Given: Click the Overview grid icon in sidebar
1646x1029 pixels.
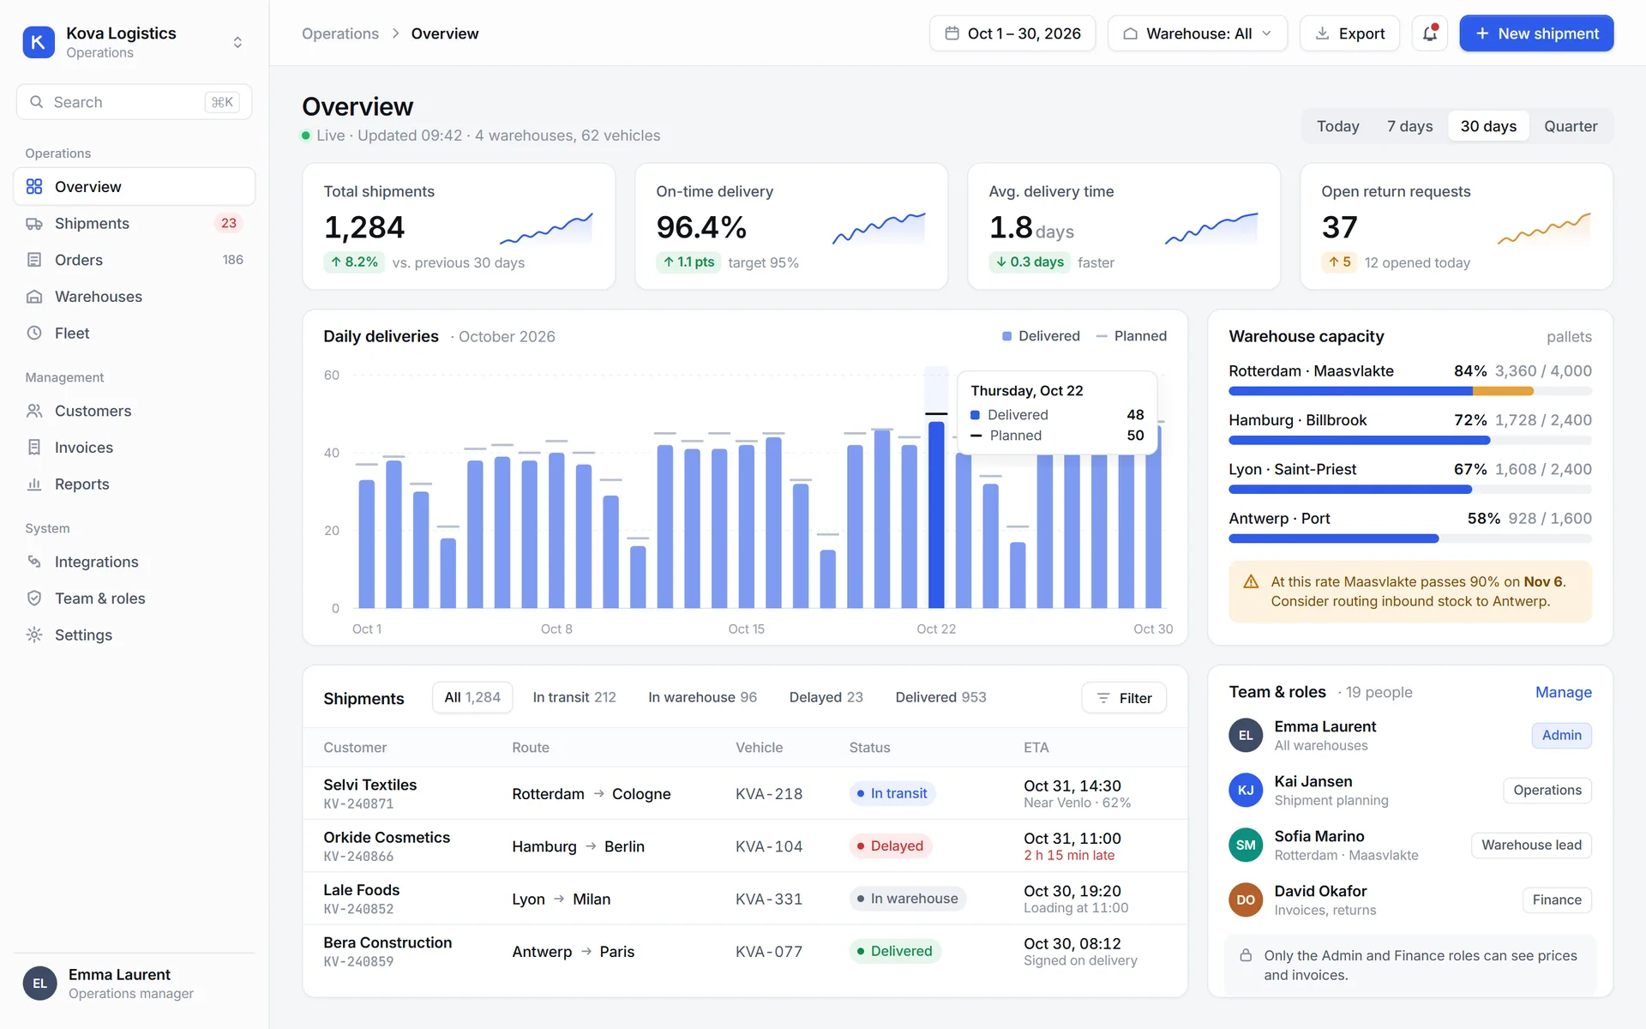Looking at the screenshot, I should point(34,187).
